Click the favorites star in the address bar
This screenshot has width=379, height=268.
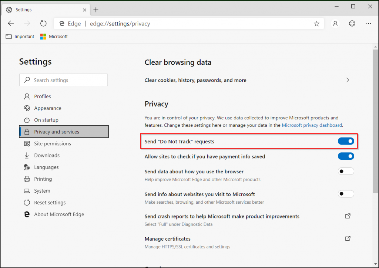coord(316,23)
